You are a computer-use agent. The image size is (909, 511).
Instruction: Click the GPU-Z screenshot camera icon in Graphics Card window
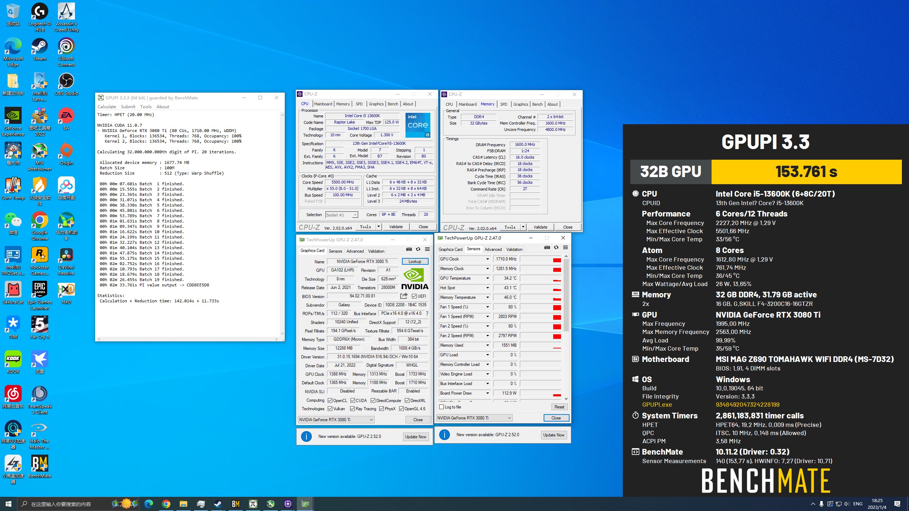pyautogui.click(x=409, y=249)
